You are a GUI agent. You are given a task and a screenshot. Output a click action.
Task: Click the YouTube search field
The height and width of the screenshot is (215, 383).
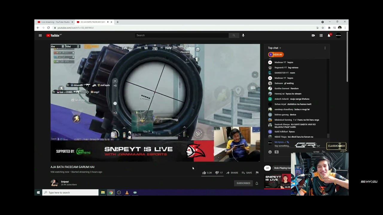(x=182, y=36)
